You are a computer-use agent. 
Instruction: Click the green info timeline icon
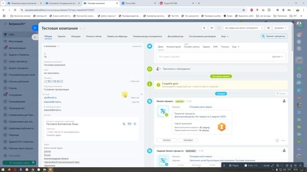coord(150,84)
